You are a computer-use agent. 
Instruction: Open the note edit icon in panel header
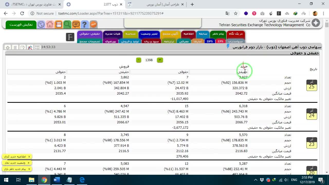pos(22,48)
